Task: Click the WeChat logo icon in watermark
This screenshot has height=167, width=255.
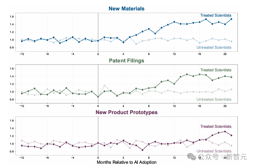Action: coord(191,157)
